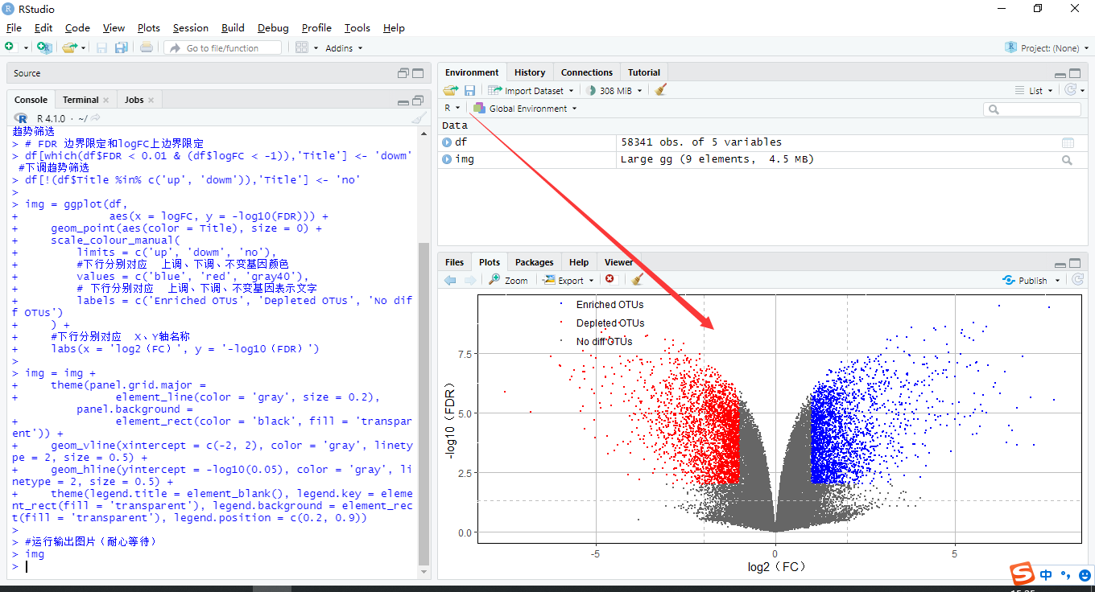Switch to the Tutorial tab

coord(644,72)
